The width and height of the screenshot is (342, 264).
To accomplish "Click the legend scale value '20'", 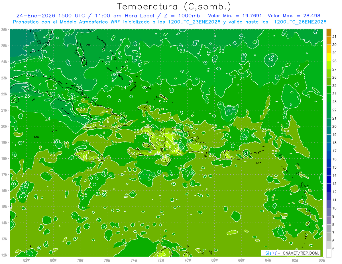I will click(x=335, y=126).
